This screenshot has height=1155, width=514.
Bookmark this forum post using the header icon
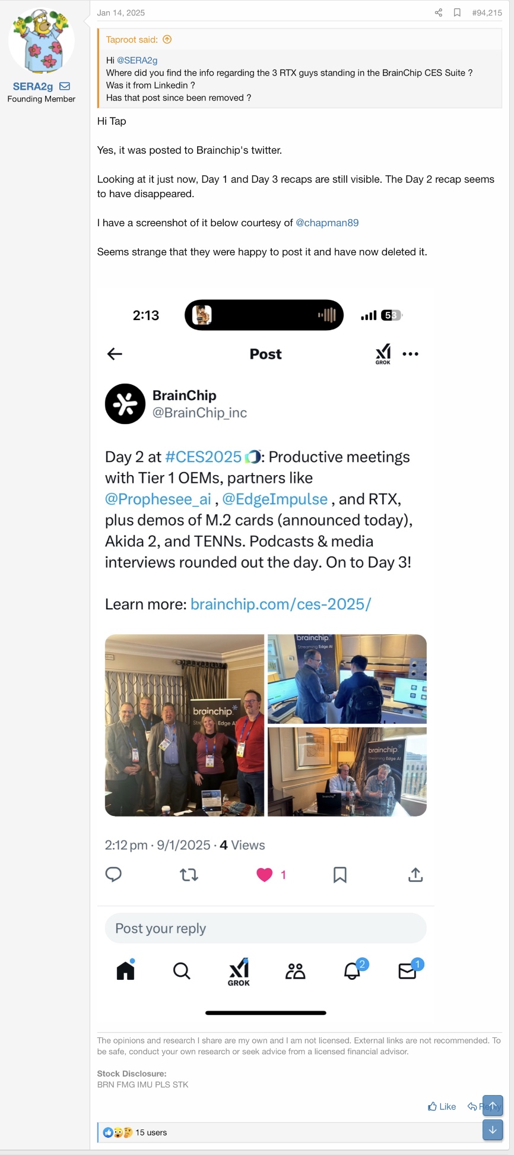click(457, 12)
